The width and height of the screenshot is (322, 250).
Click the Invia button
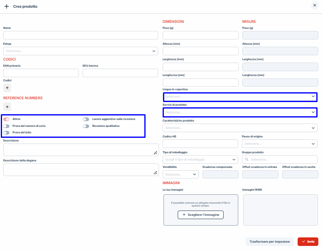tap(308, 241)
